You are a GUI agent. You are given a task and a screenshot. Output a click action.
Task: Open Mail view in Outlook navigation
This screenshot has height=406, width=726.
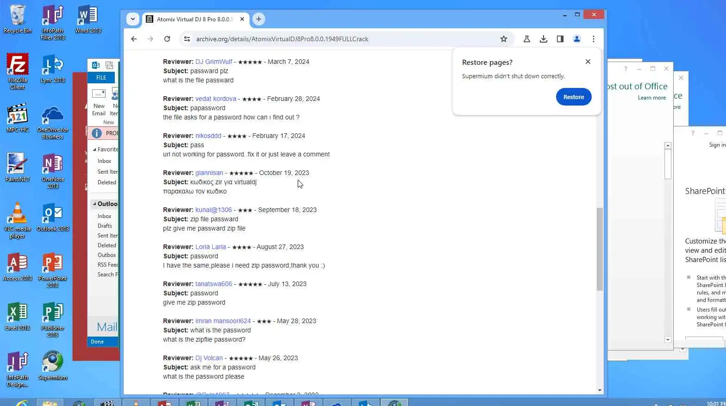point(107,327)
